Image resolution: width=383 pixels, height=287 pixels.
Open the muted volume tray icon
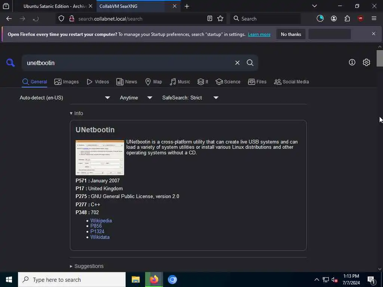click(x=334, y=280)
